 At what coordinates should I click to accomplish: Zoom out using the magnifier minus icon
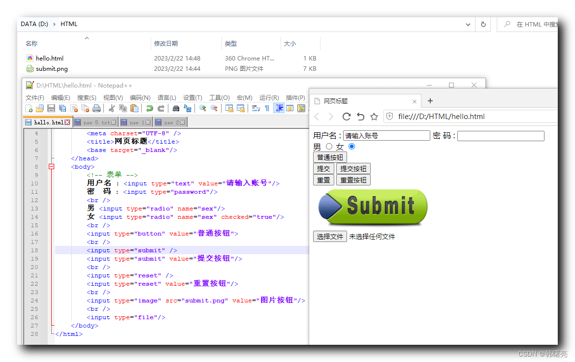tap(214, 108)
